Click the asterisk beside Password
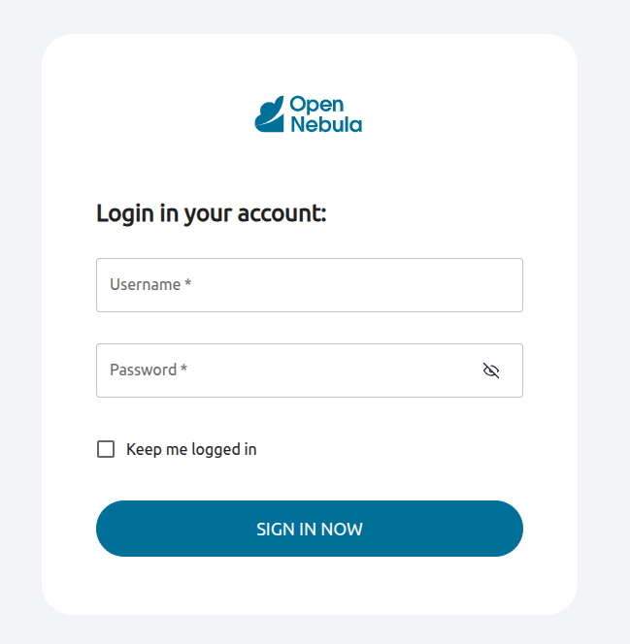The width and height of the screenshot is (630, 644). click(184, 369)
